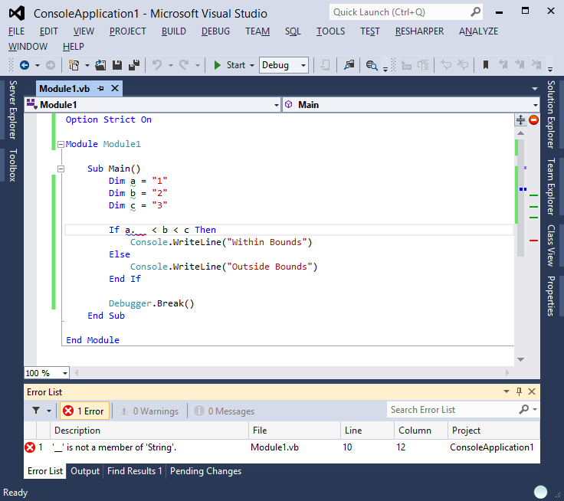This screenshot has width=564, height=501.
Task: Close the Module1.vb document tab
Action: click(115, 88)
